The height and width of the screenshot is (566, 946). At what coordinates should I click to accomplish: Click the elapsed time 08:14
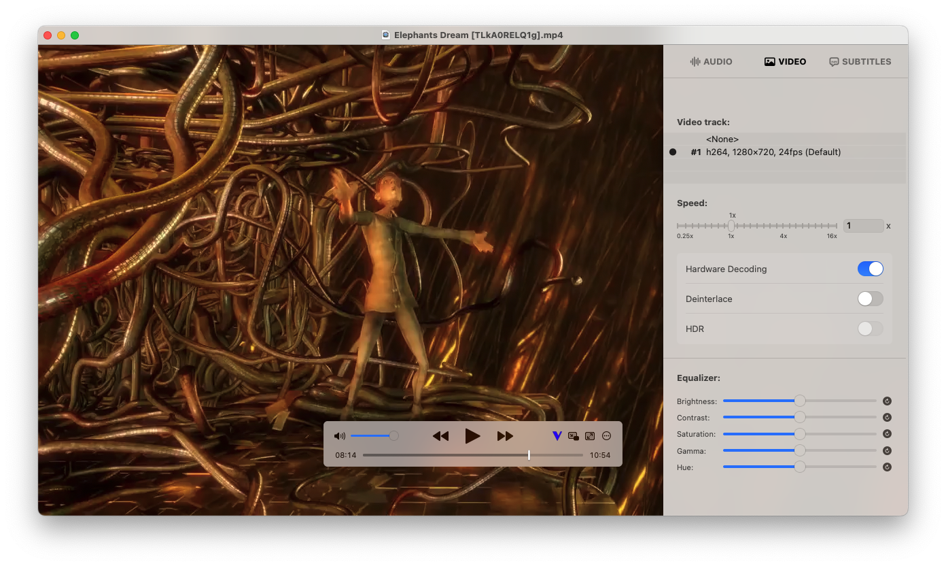346,455
